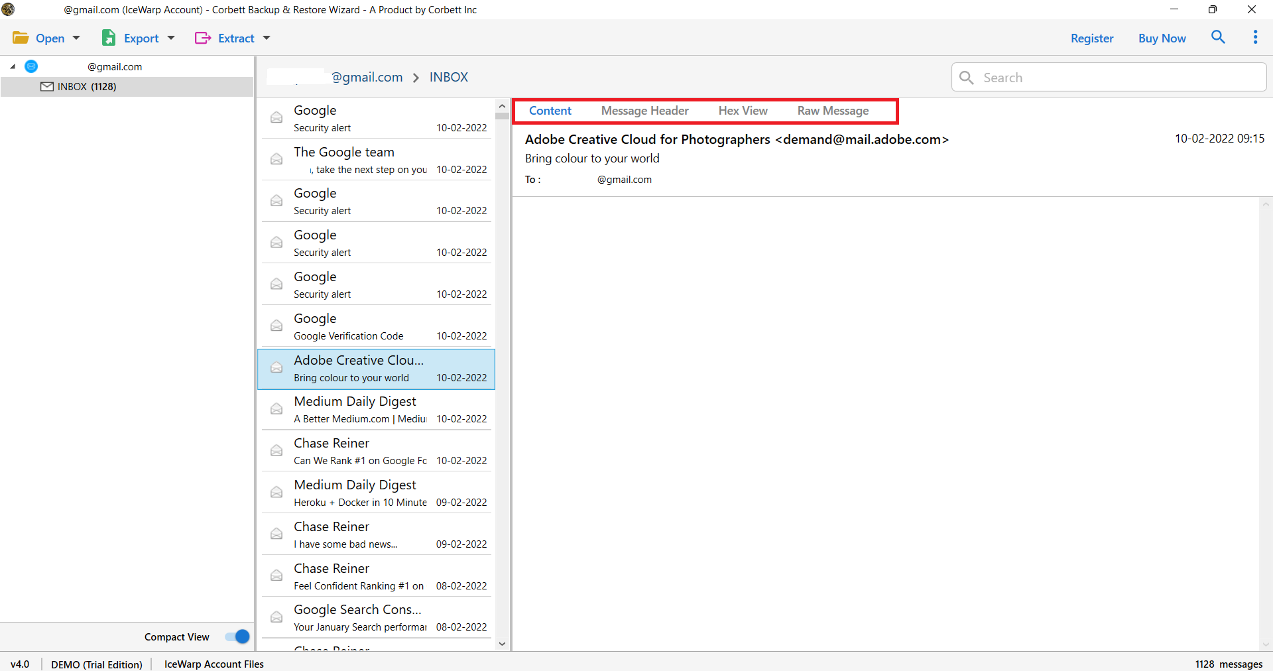Click the mail icon of The Google team message
Viewport: 1273px width, 671px height.
click(x=276, y=159)
